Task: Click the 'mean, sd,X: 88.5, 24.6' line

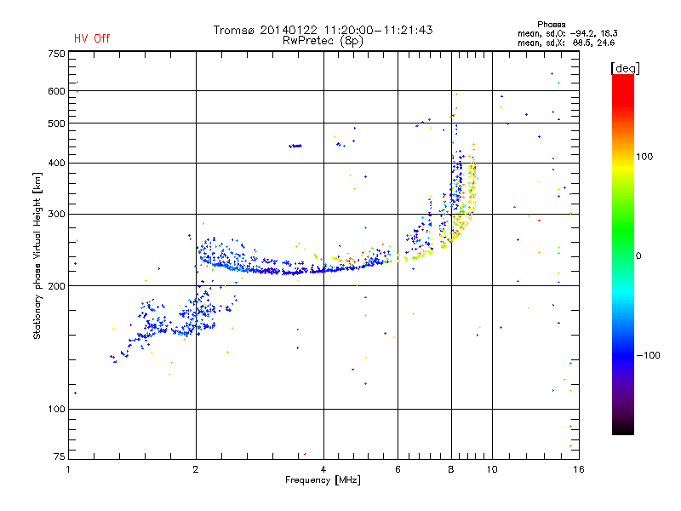Action: (566, 43)
